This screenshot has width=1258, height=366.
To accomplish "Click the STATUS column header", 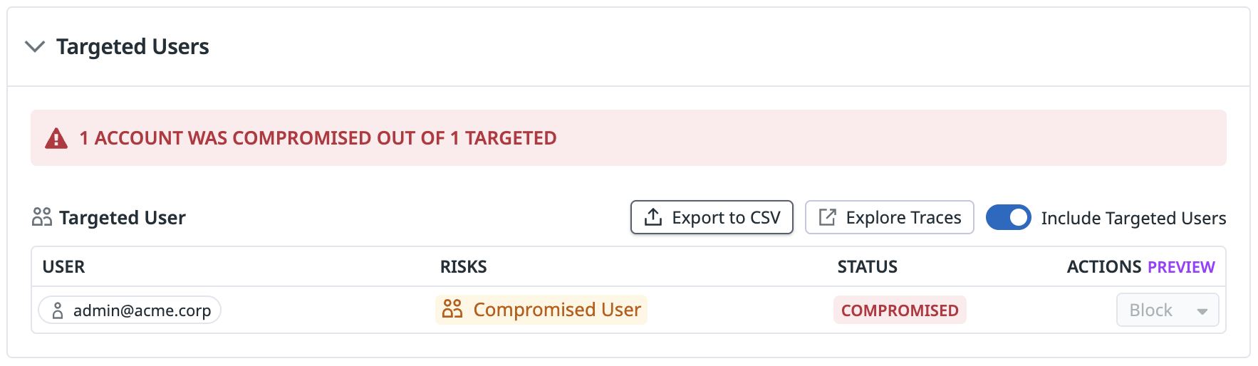I will pyautogui.click(x=867, y=267).
